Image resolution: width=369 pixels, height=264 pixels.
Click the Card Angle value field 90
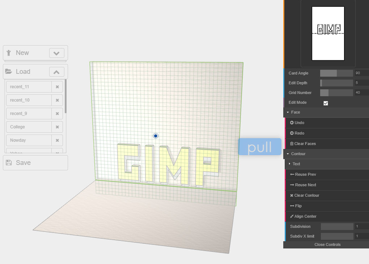(x=361, y=73)
